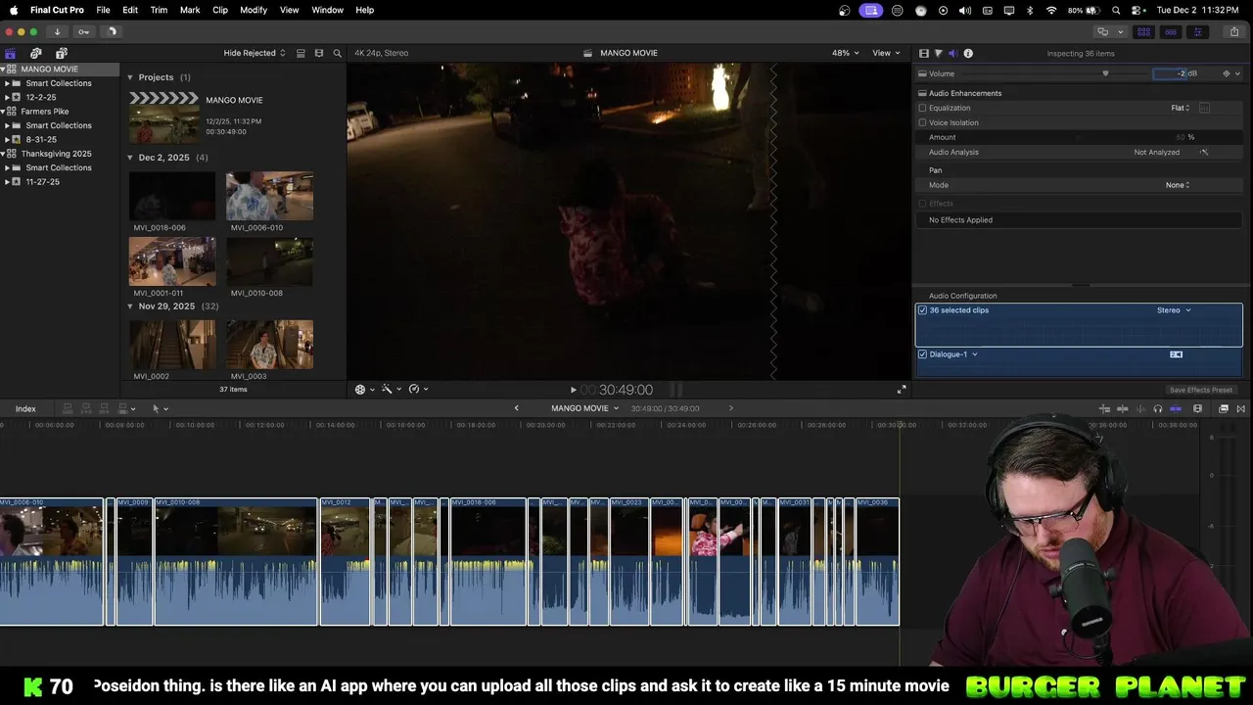Screen dimensions: 1253x705
Task: Select the MVI_0006-010 browser thumbnail
Action: click(x=269, y=197)
